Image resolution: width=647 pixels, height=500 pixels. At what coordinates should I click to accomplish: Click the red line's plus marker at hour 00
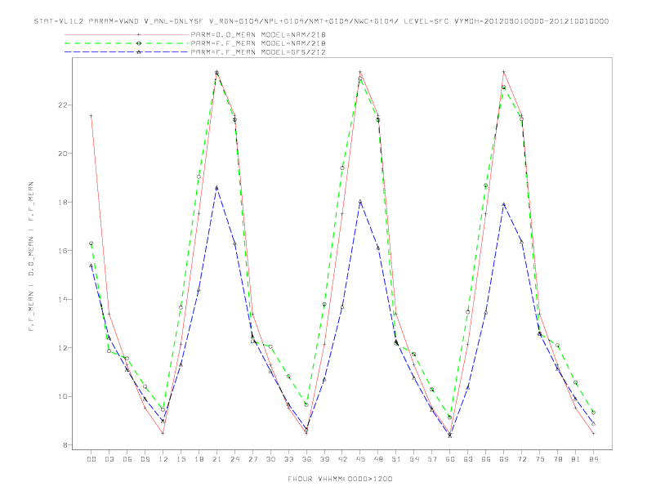[91, 116]
